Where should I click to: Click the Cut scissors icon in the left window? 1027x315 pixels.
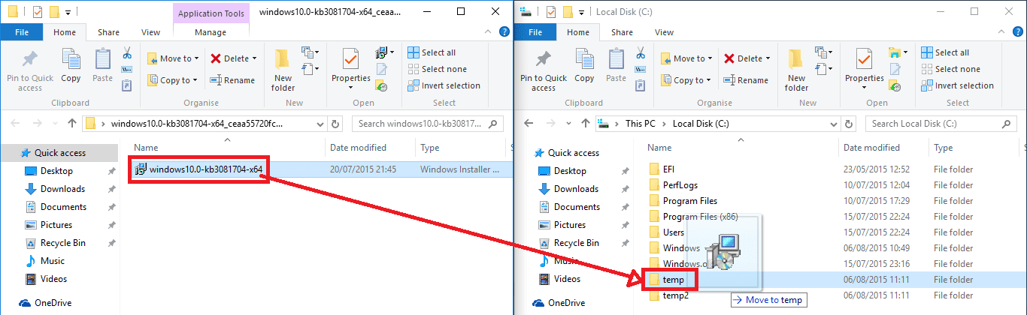pos(127,54)
